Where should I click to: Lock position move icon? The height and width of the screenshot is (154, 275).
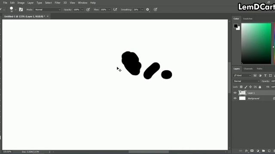click(x=251, y=87)
